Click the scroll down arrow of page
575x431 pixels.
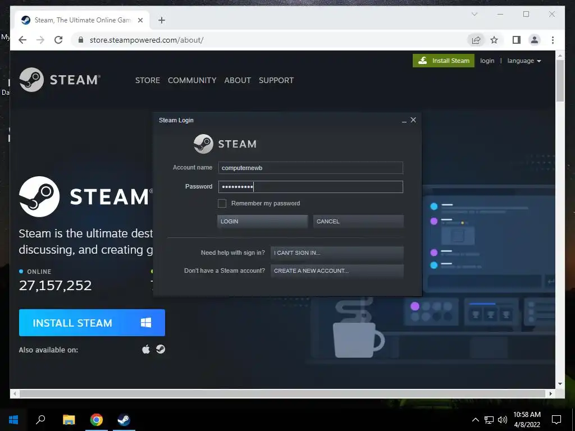coord(560,384)
